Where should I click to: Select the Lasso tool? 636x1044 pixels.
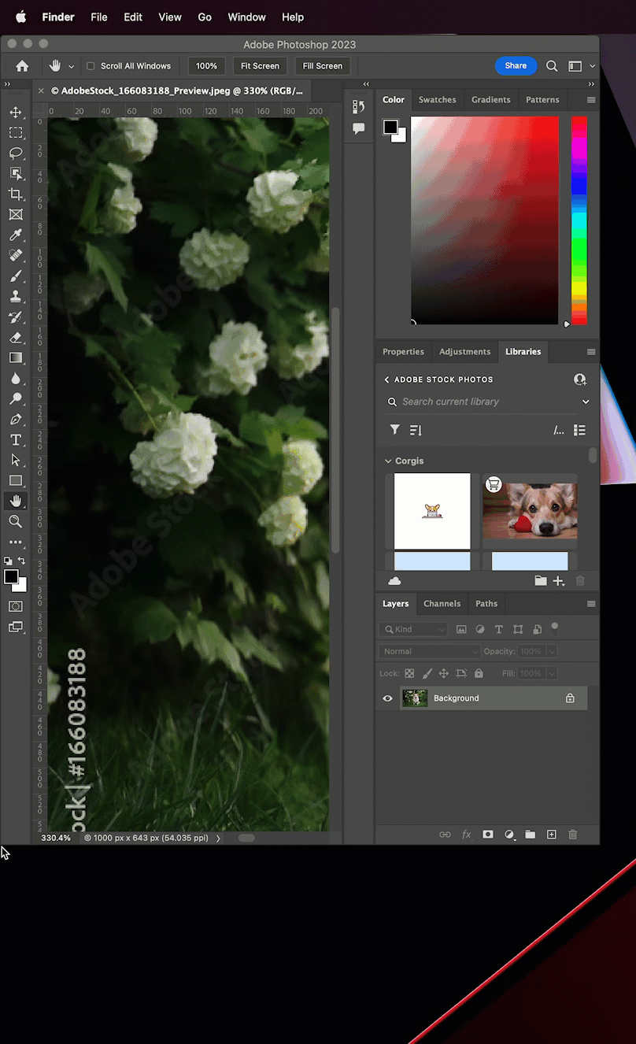[16, 154]
